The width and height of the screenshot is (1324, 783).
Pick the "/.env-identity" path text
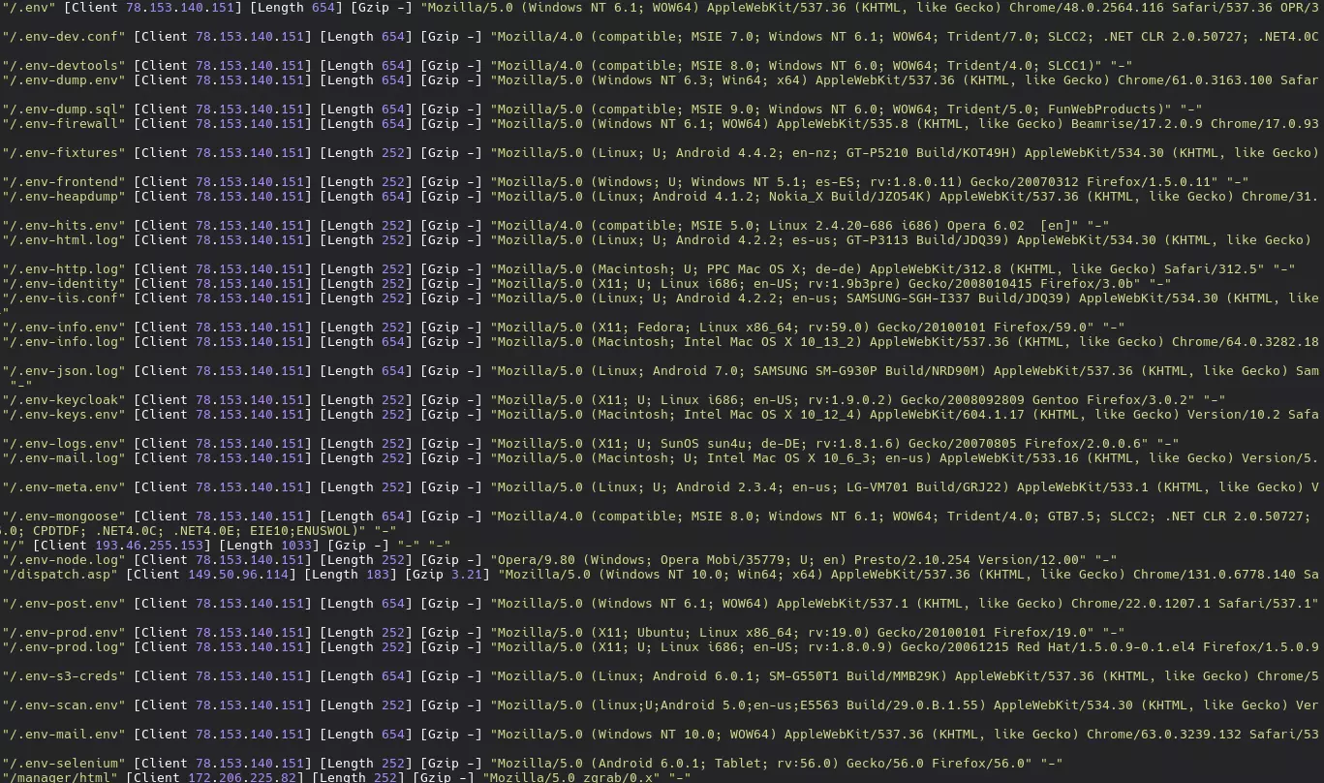[63, 284]
